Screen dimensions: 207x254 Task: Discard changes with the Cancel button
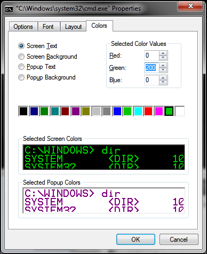tap(179, 240)
